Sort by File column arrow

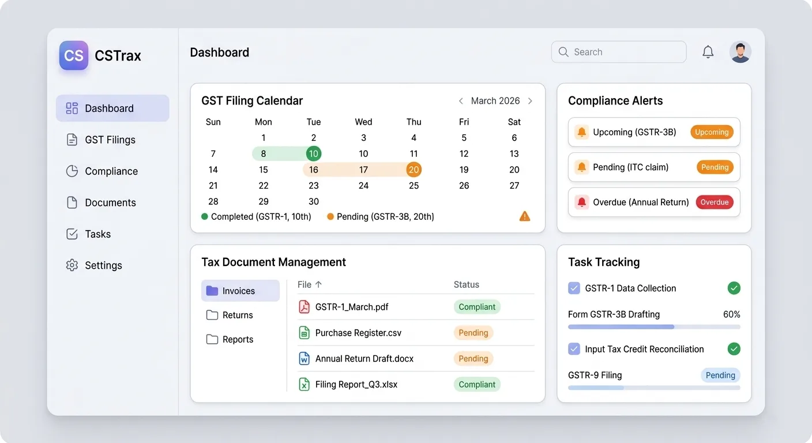click(318, 284)
